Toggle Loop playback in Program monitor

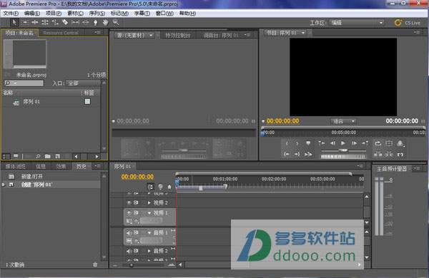(378, 143)
